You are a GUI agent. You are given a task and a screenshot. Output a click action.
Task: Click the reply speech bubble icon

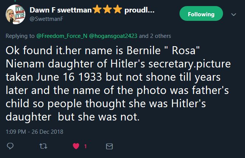pos(11,146)
